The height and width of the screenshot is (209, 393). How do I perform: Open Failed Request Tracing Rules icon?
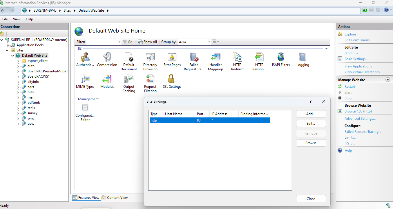(194, 62)
